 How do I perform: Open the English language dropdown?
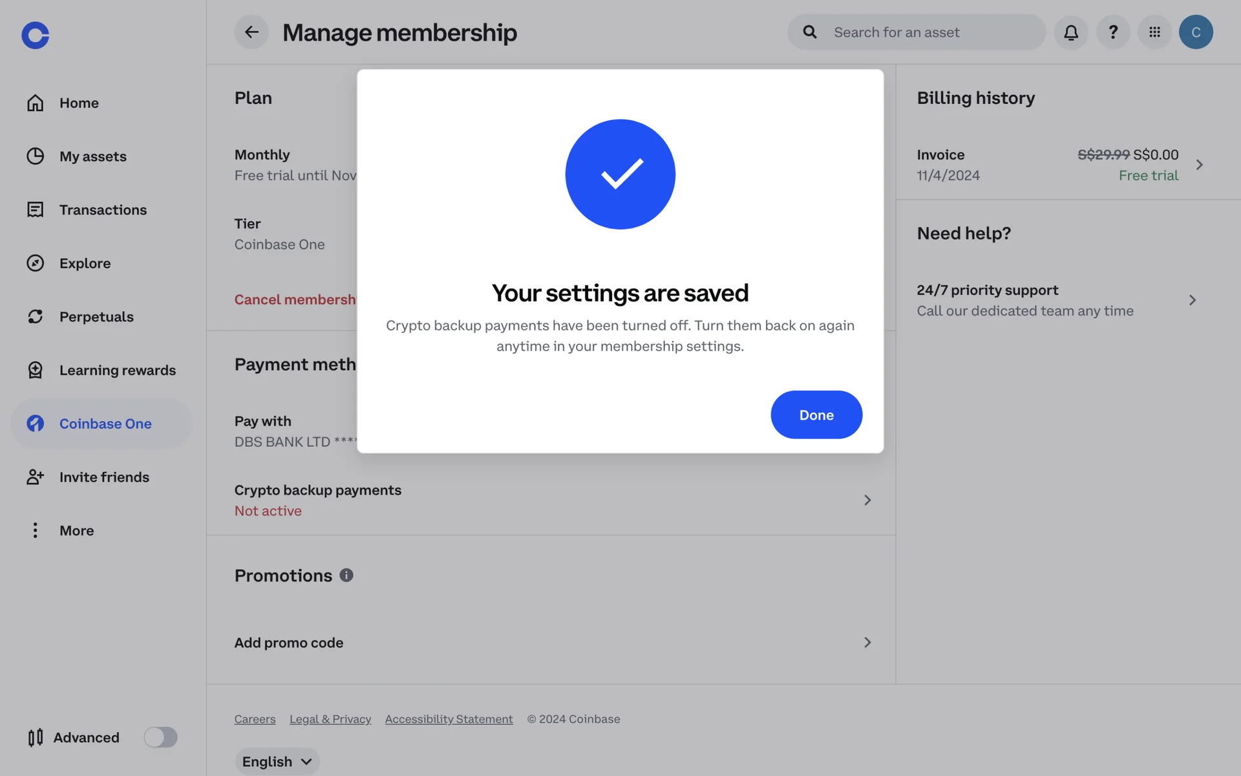277,761
